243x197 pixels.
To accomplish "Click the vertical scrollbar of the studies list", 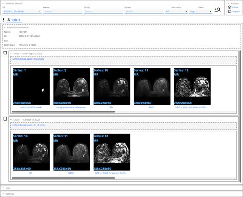I will tap(240, 116).
